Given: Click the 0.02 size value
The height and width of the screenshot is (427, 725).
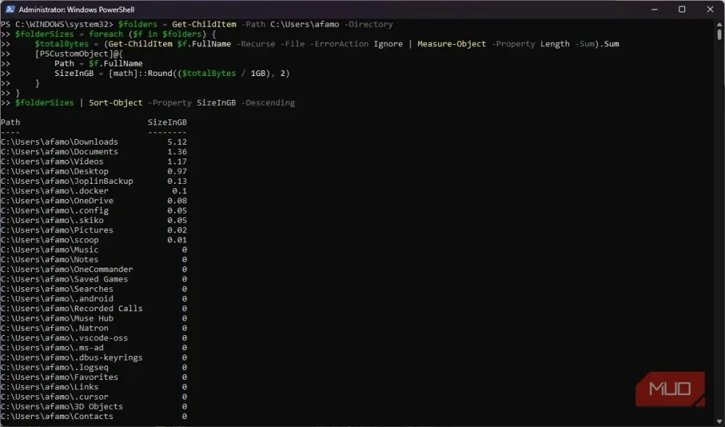Looking at the screenshot, I should pos(177,230).
